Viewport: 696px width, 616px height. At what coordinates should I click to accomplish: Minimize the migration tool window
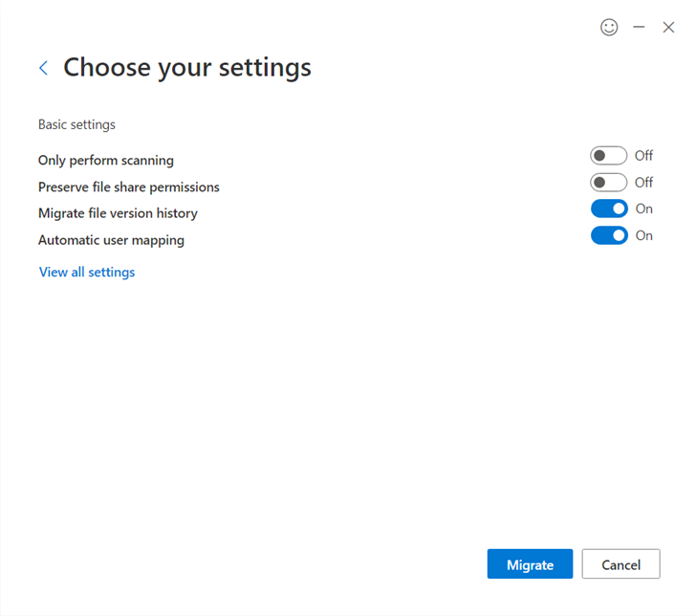tap(639, 27)
